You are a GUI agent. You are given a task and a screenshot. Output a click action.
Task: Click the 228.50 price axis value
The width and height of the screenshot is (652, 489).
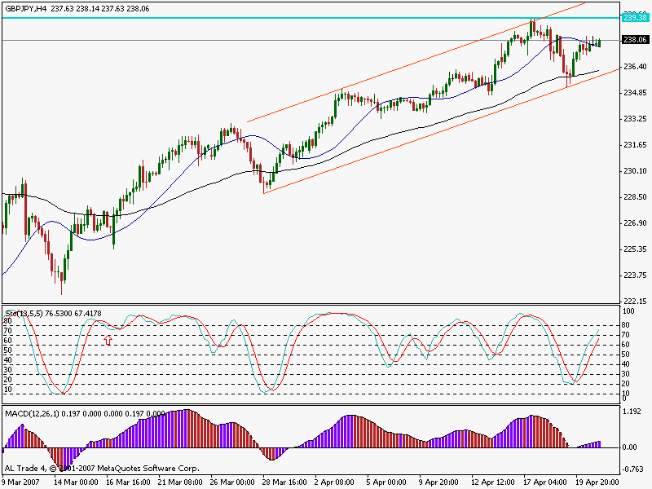click(x=635, y=197)
